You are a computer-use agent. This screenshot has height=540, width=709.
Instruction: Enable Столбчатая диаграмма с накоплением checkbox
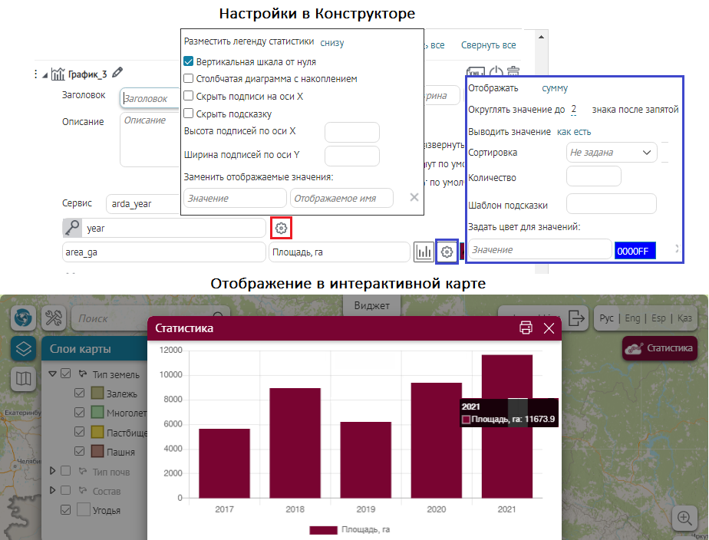point(189,78)
